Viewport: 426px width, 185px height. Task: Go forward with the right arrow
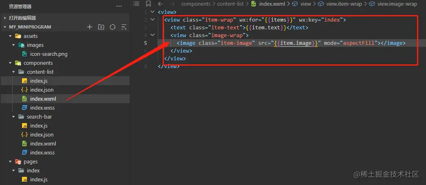(172, 4)
